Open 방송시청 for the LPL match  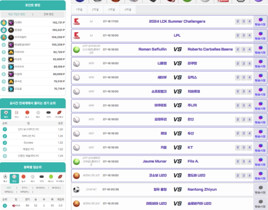point(260,36)
